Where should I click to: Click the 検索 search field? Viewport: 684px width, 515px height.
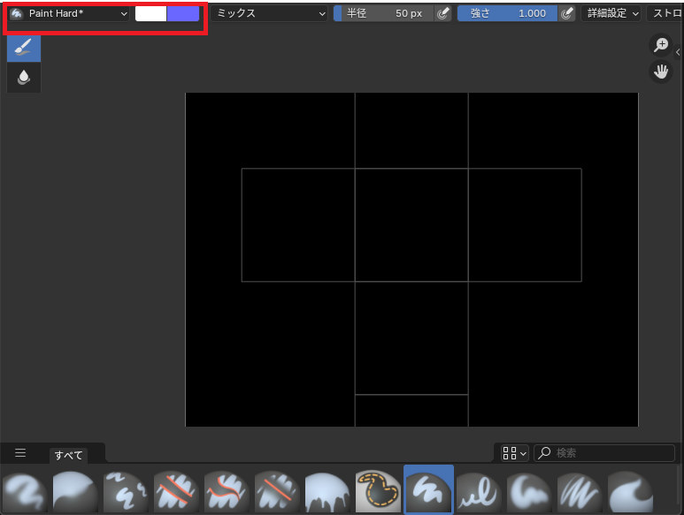(x=604, y=453)
